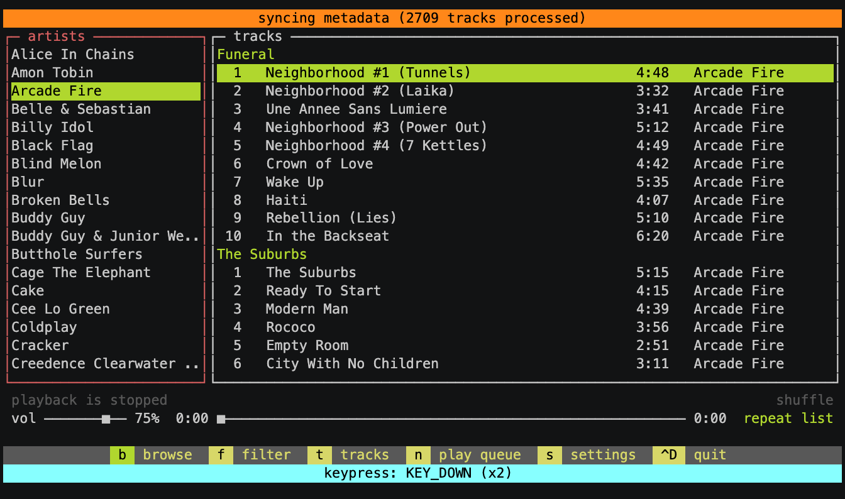Viewport: 845px width, 499px height.
Task: Select Coldplay from the artists list
Action: [43, 327]
